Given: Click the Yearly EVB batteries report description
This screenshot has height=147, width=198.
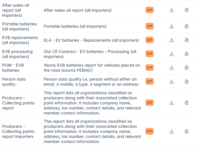Looking at the screenshot, I should (92, 68).
